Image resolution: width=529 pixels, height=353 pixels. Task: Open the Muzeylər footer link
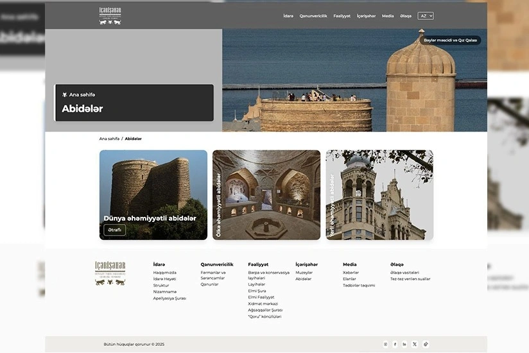point(304,273)
